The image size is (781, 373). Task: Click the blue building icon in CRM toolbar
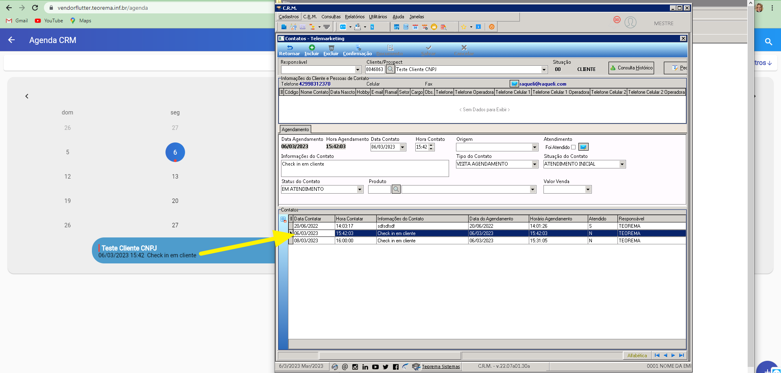click(x=284, y=27)
